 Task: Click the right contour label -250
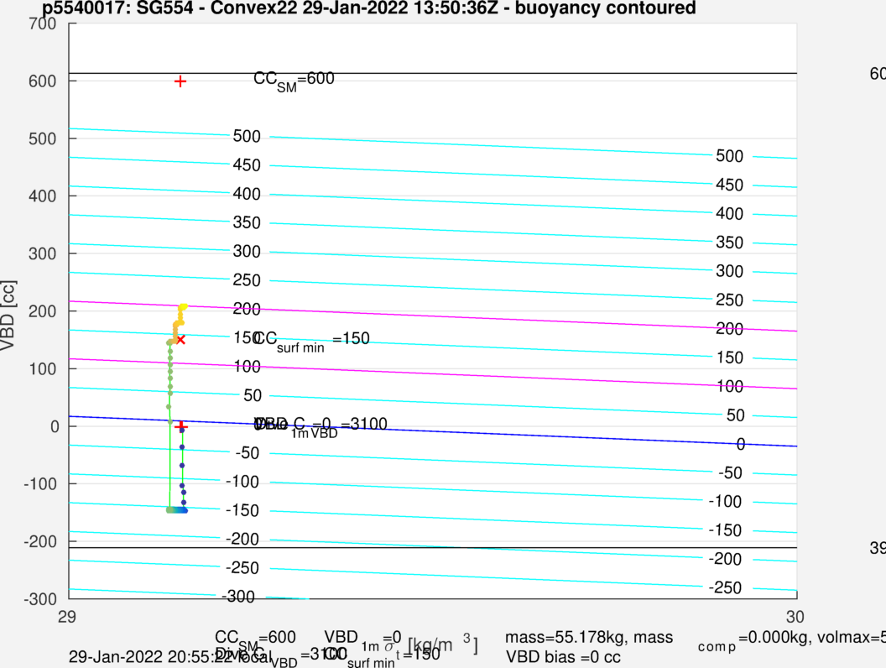click(725, 588)
